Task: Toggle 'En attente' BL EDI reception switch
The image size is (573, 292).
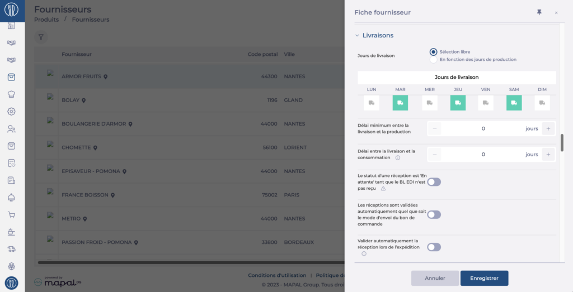Action: 434,182
